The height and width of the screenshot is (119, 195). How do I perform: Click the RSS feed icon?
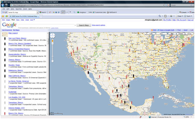pos(152,30)
